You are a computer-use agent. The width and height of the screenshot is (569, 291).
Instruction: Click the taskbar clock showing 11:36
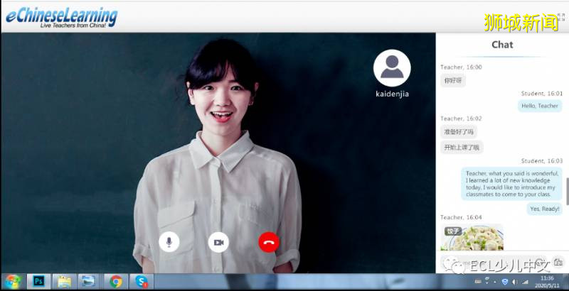coord(546,281)
